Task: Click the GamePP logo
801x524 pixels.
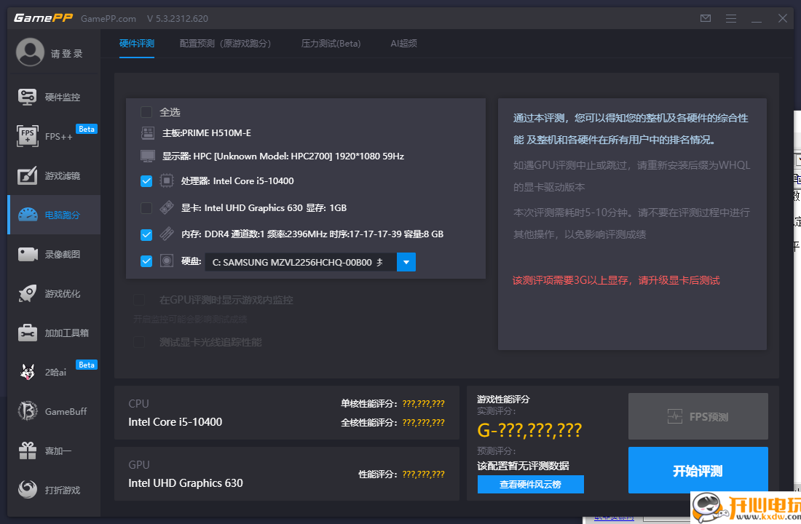Action: 44,18
